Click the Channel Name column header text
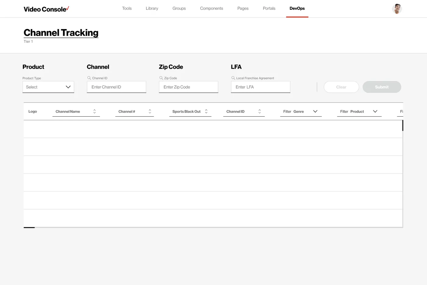 tap(68, 111)
